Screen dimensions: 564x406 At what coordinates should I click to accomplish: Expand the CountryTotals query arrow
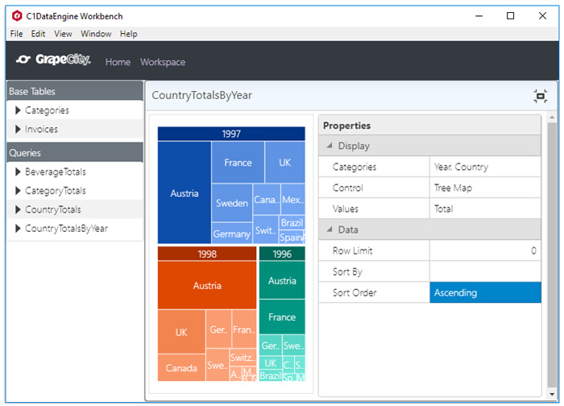pos(18,209)
